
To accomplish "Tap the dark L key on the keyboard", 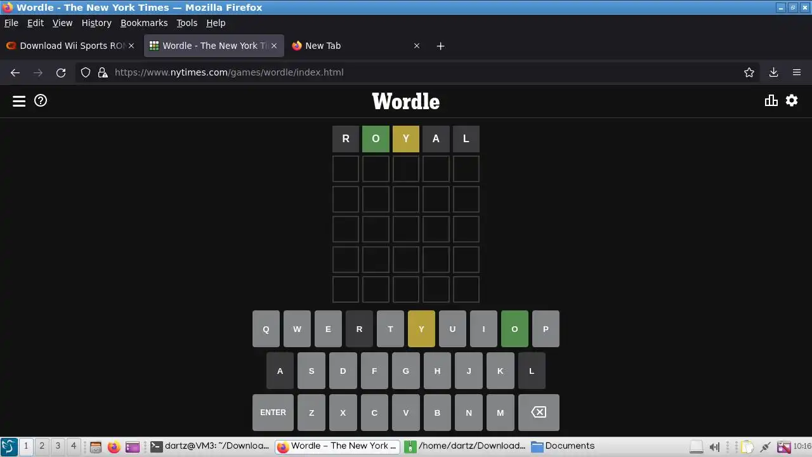I will pos(532,371).
